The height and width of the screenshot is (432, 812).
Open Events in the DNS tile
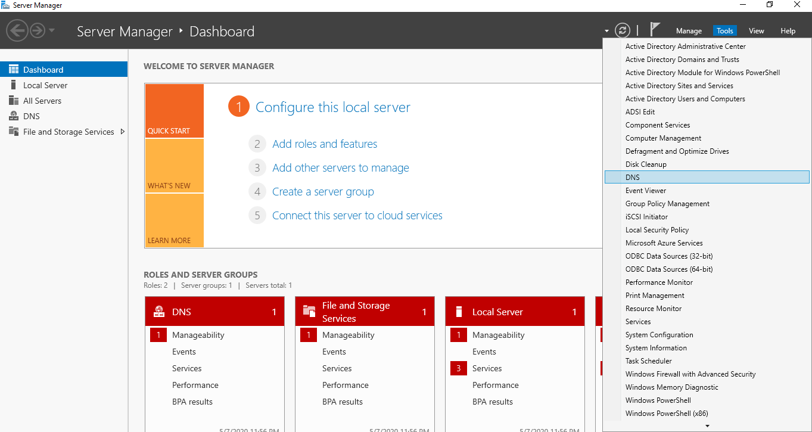(x=184, y=352)
